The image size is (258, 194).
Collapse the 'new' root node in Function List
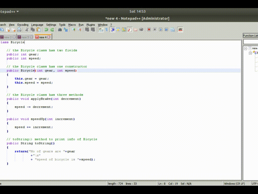pos(246,48)
